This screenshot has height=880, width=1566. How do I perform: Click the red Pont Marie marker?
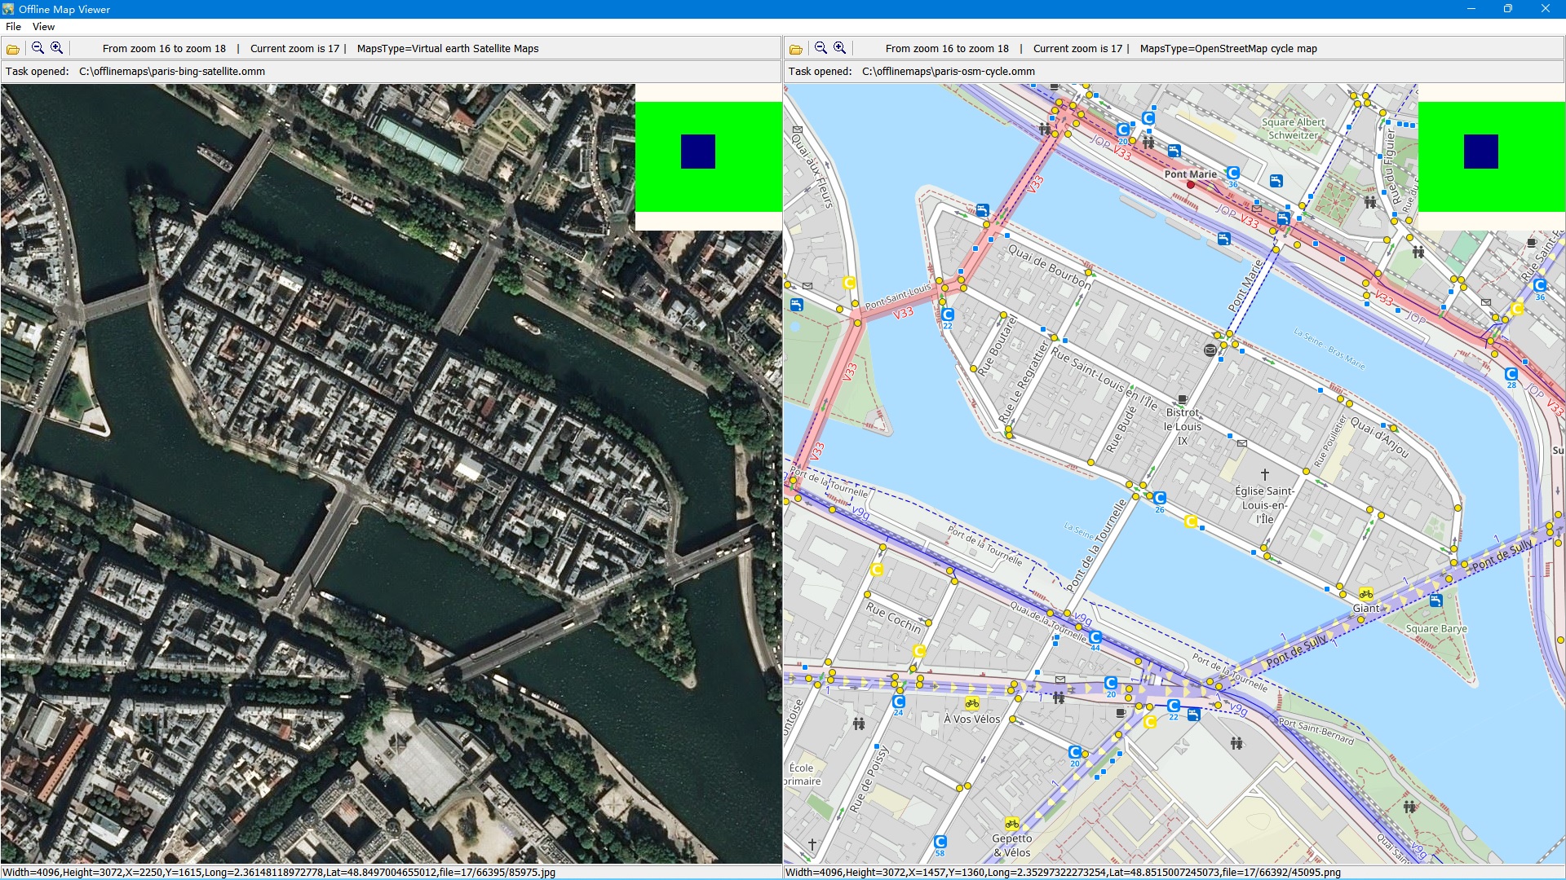[1189, 184]
